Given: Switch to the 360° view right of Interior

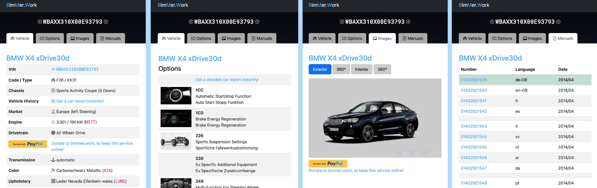Looking at the screenshot, I should [382, 69].
